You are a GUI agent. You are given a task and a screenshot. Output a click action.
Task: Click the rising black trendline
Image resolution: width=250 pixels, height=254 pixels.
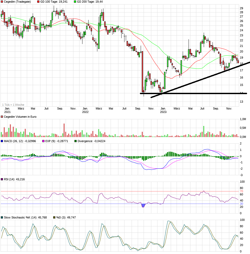point(201,80)
